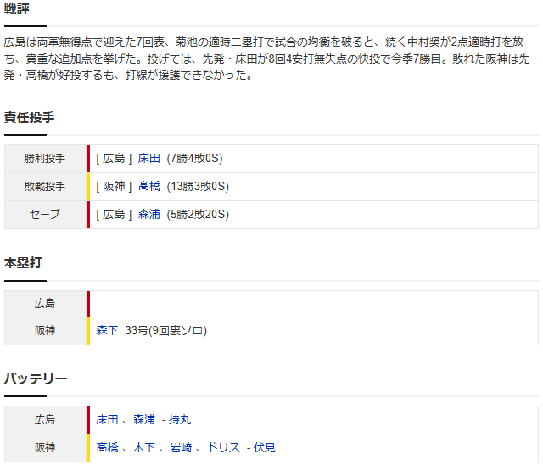Open pitcher ドリス link
Screen dimensions: 543x465
coord(223,447)
